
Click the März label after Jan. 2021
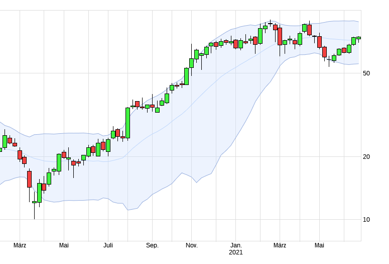pos(280,245)
